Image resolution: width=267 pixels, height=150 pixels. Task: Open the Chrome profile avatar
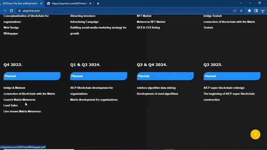click(262, 10)
